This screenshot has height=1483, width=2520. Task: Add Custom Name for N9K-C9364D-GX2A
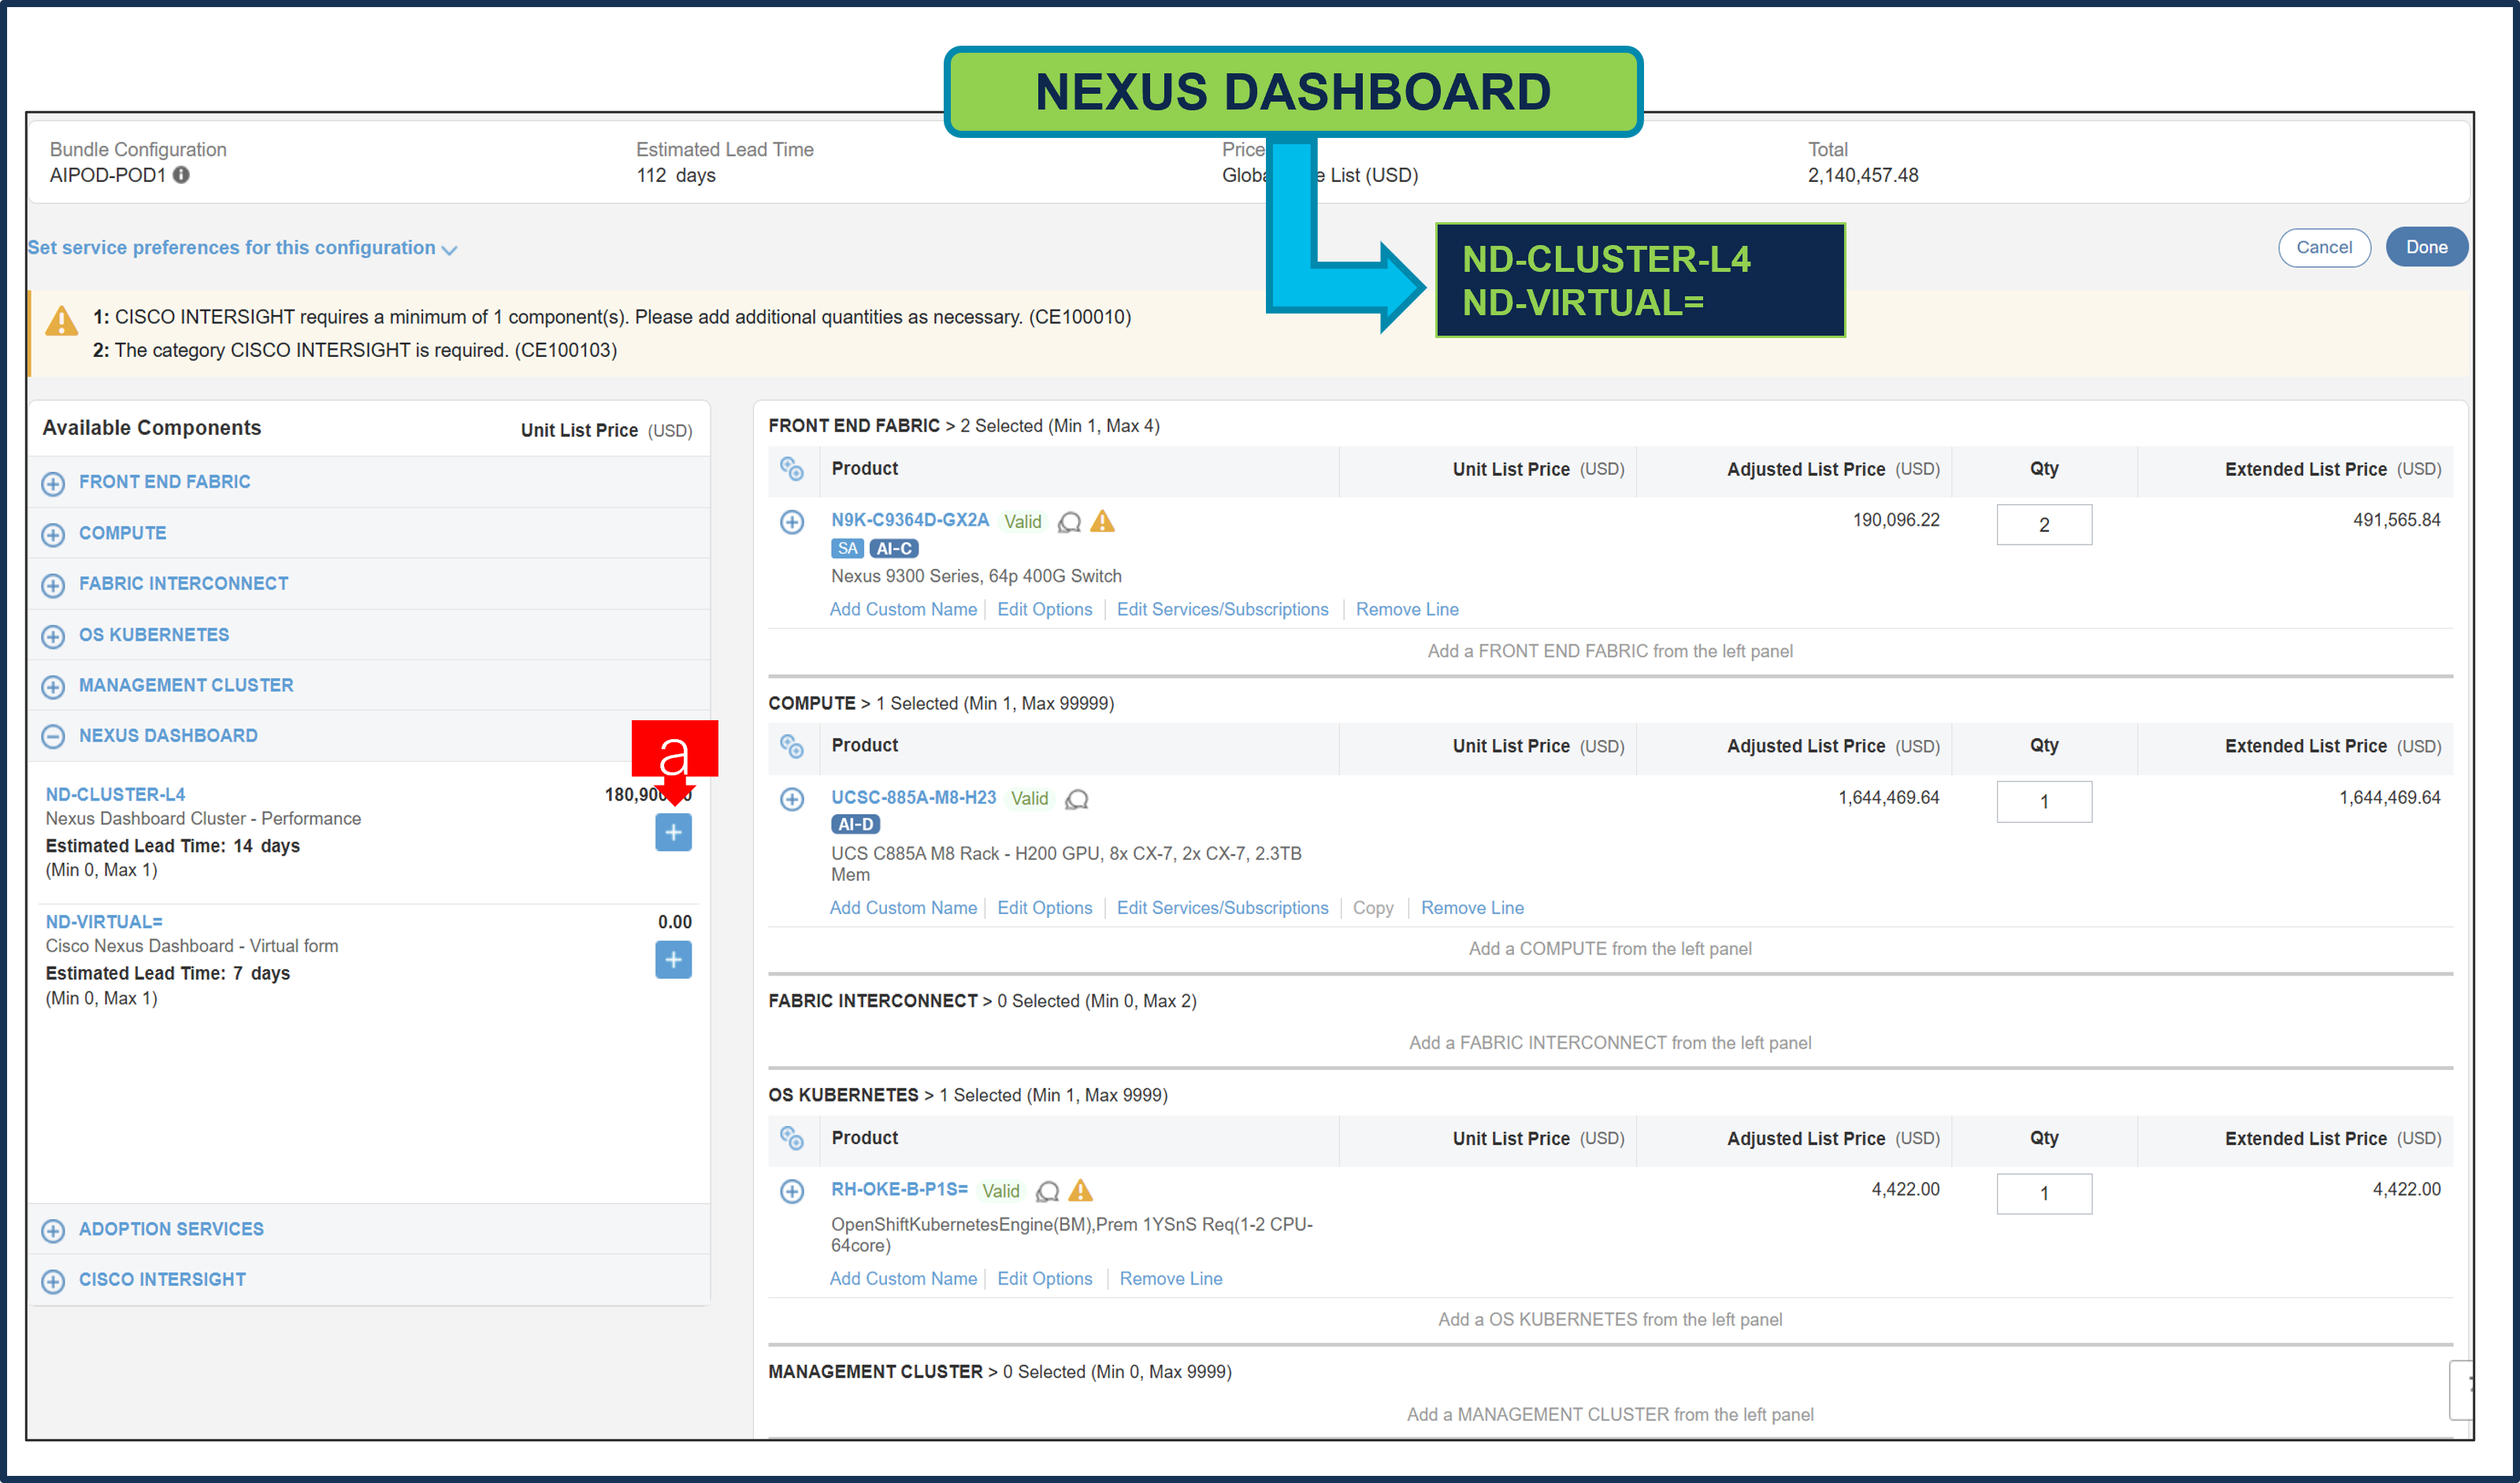point(903,609)
